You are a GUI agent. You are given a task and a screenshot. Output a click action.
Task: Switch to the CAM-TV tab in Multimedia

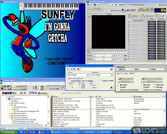[x=120, y=74]
